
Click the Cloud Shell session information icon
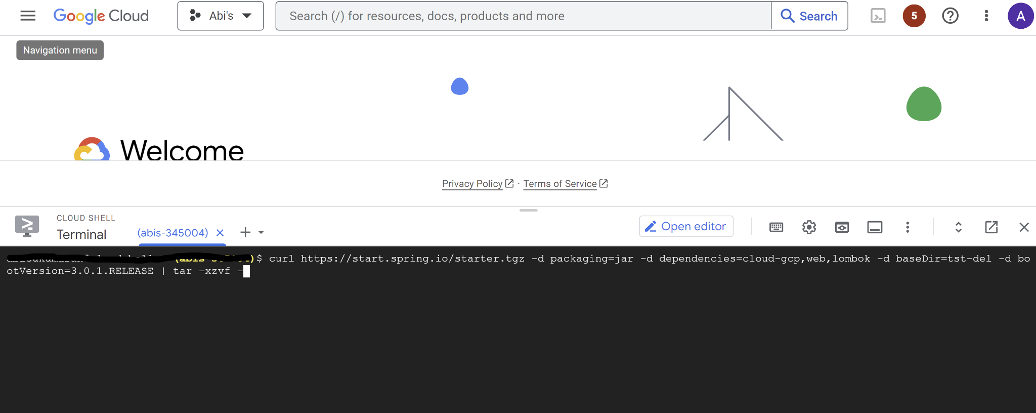875,227
